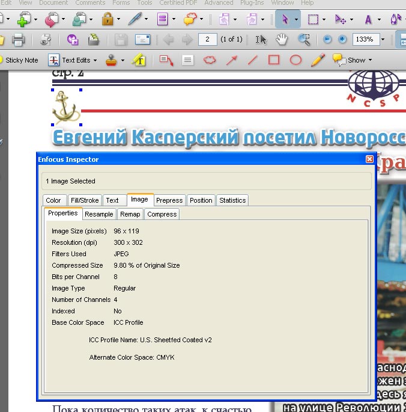
Task: Switch to the Position tab
Action: coord(201,200)
